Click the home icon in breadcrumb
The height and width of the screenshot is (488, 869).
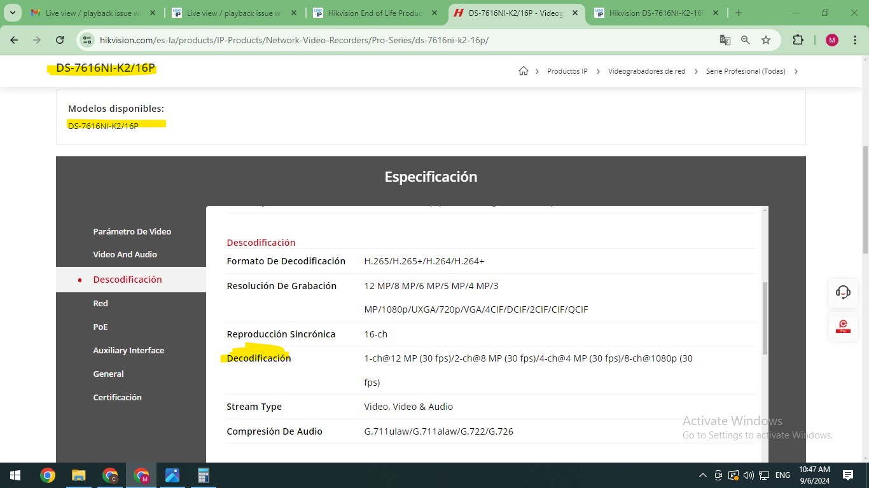[523, 71]
